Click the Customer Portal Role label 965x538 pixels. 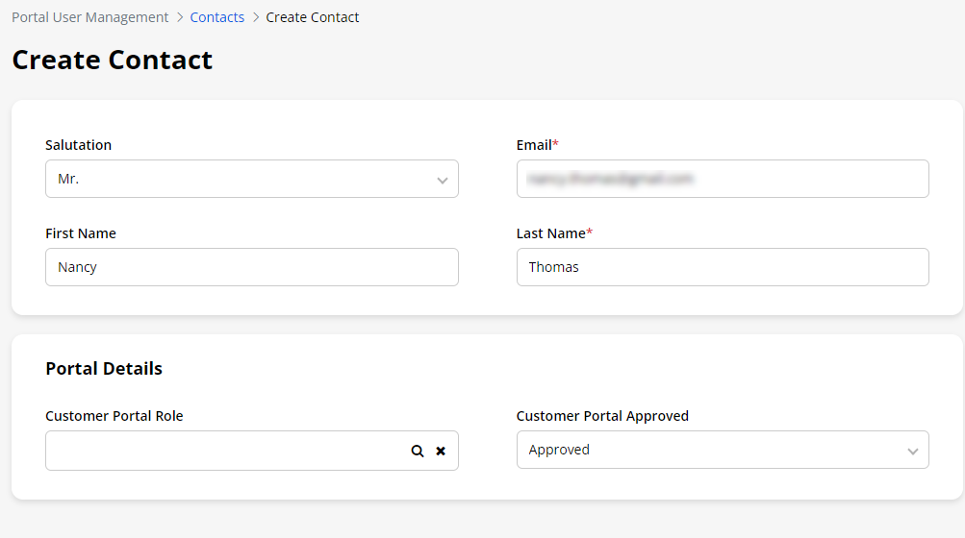click(114, 416)
